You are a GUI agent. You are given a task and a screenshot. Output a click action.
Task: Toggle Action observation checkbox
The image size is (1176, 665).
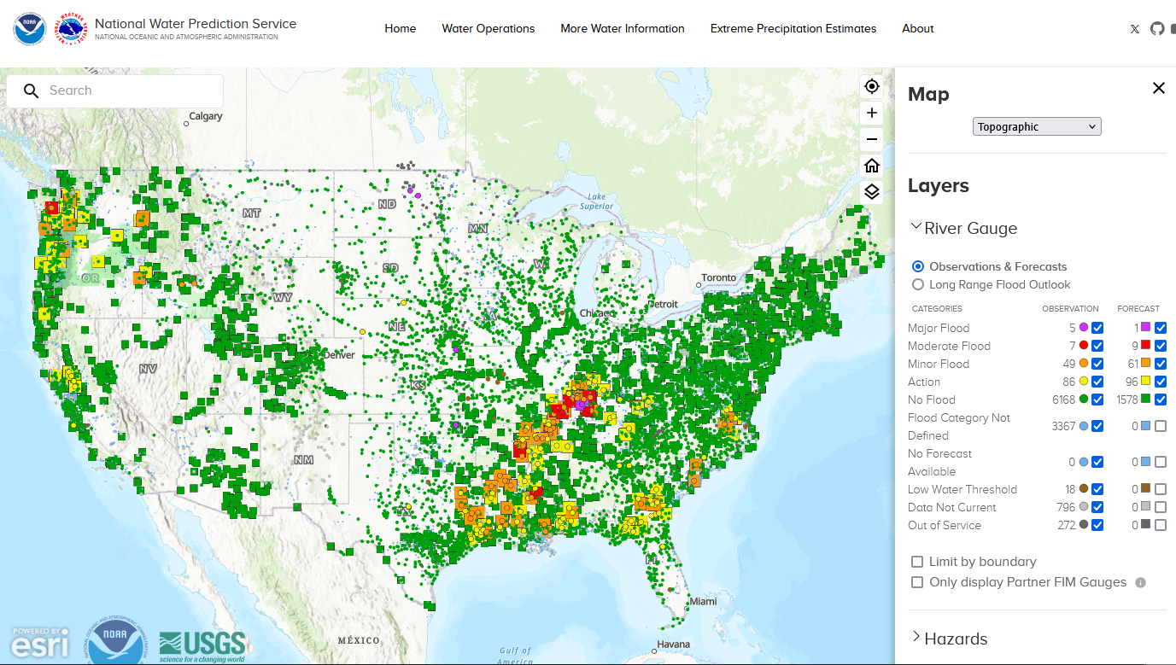1097,382
